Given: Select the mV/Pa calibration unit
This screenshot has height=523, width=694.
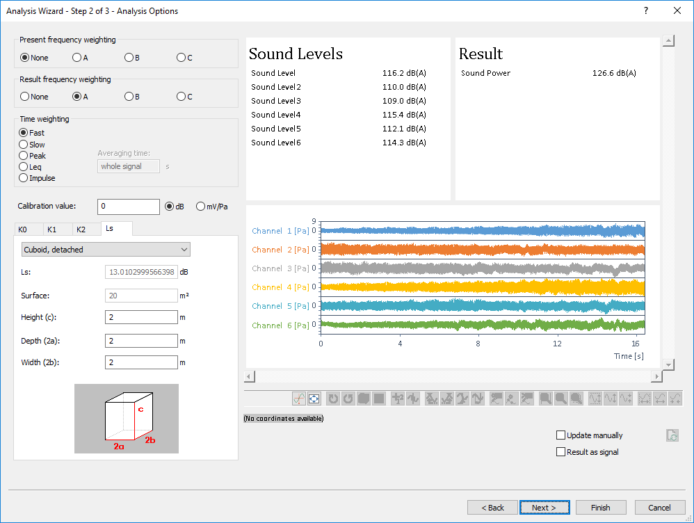Looking at the screenshot, I should (212, 207).
